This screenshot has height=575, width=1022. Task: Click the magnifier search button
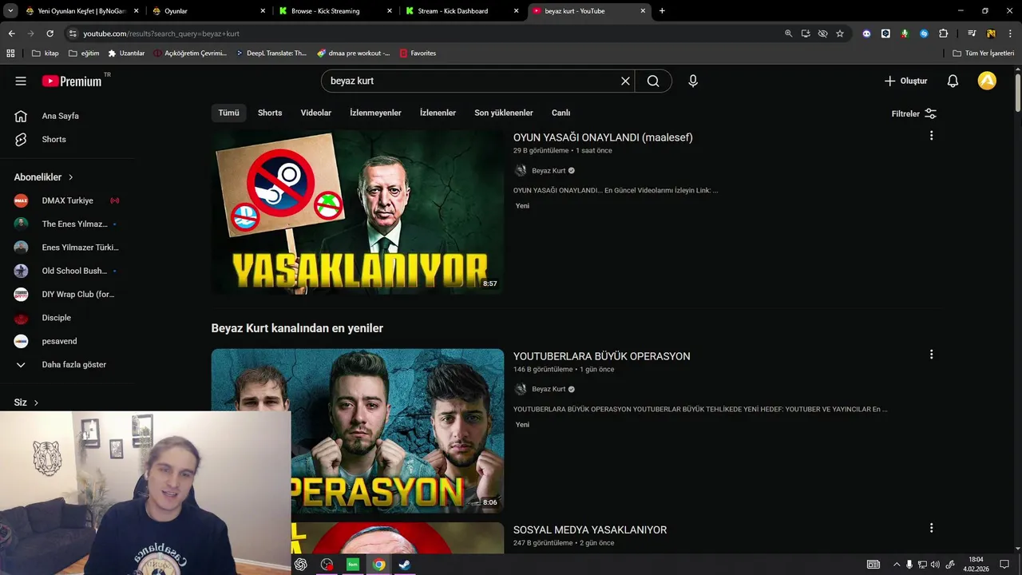653,81
